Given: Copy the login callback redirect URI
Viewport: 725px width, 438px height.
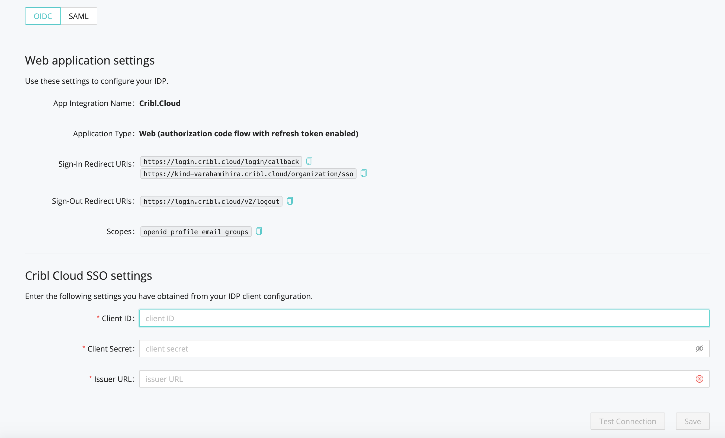Looking at the screenshot, I should 309,161.
